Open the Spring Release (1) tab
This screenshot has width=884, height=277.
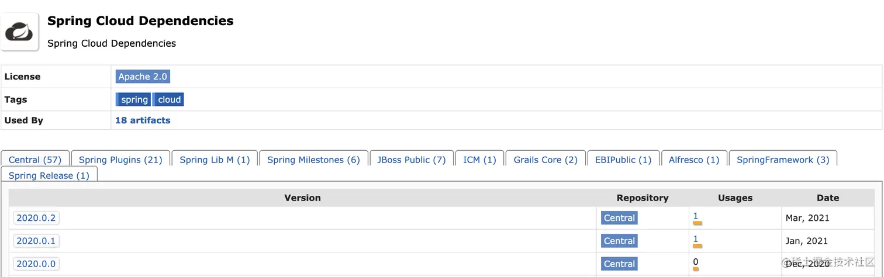click(49, 175)
